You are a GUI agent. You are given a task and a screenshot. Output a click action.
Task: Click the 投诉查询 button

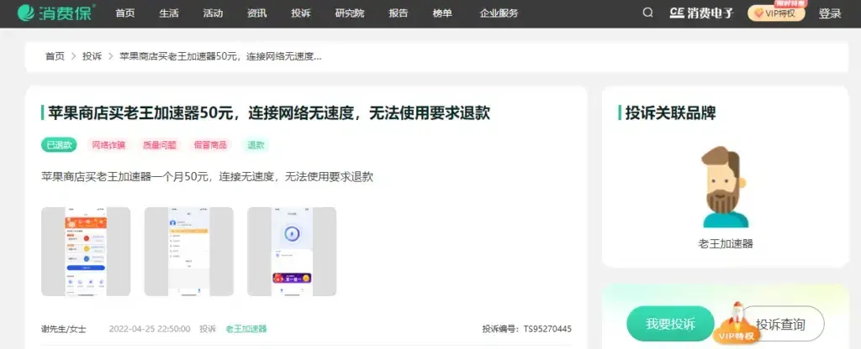pos(781,325)
